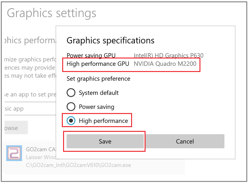
Task: Click the Graphics specifications dialog heading
Action: (x=110, y=41)
